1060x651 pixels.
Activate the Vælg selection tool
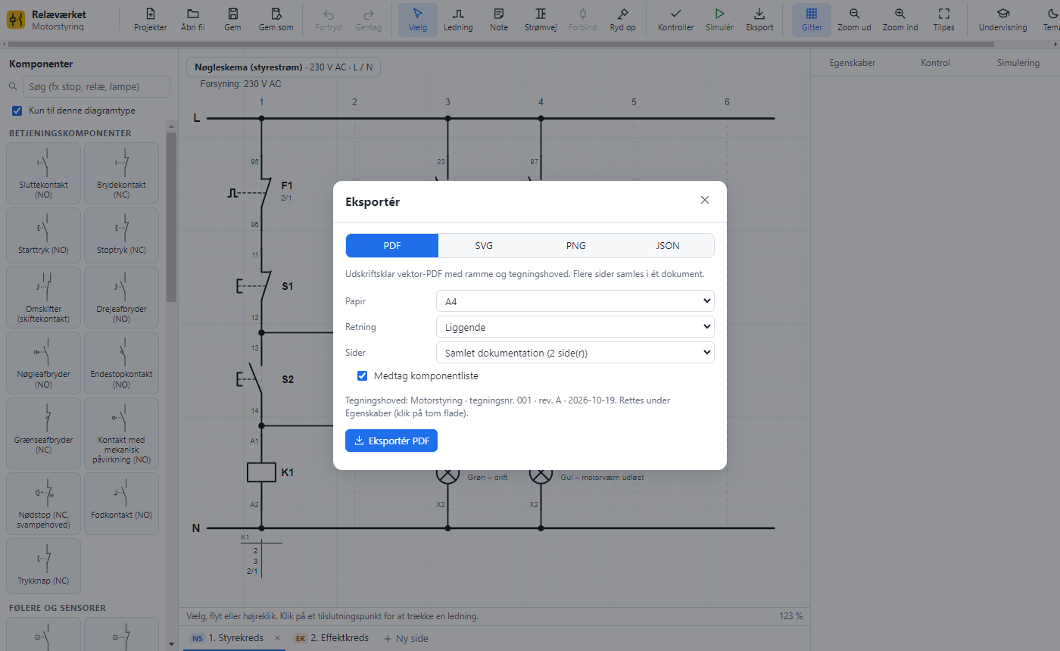[418, 20]
